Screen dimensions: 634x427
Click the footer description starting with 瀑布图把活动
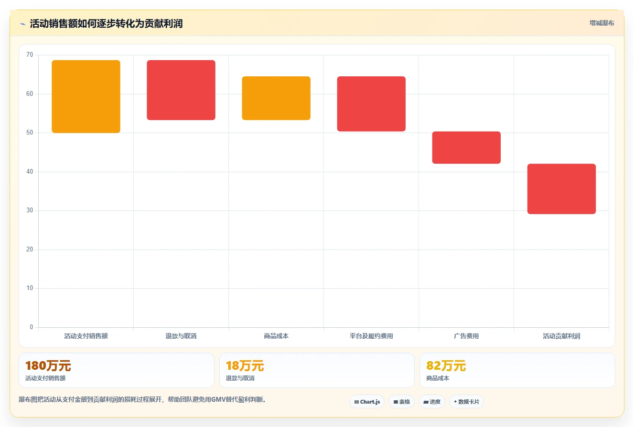coord(142,399)
